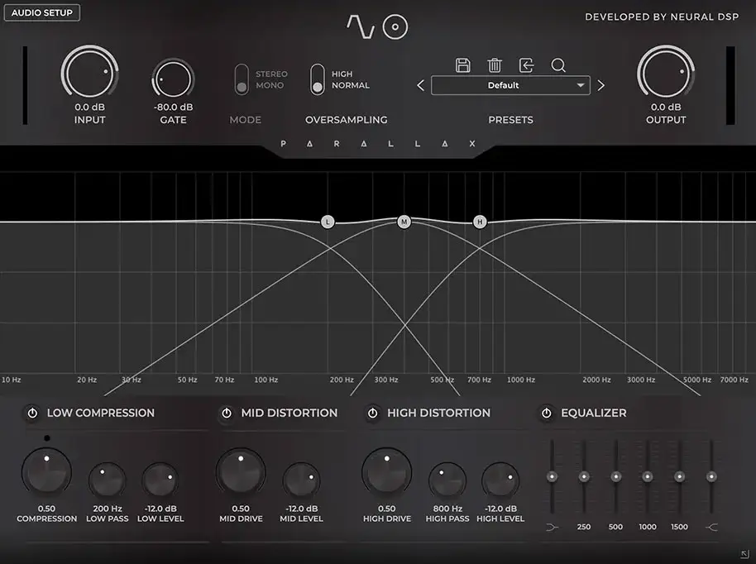
Task: Click the Input gain knob
Action: click(x=89, y=74)
